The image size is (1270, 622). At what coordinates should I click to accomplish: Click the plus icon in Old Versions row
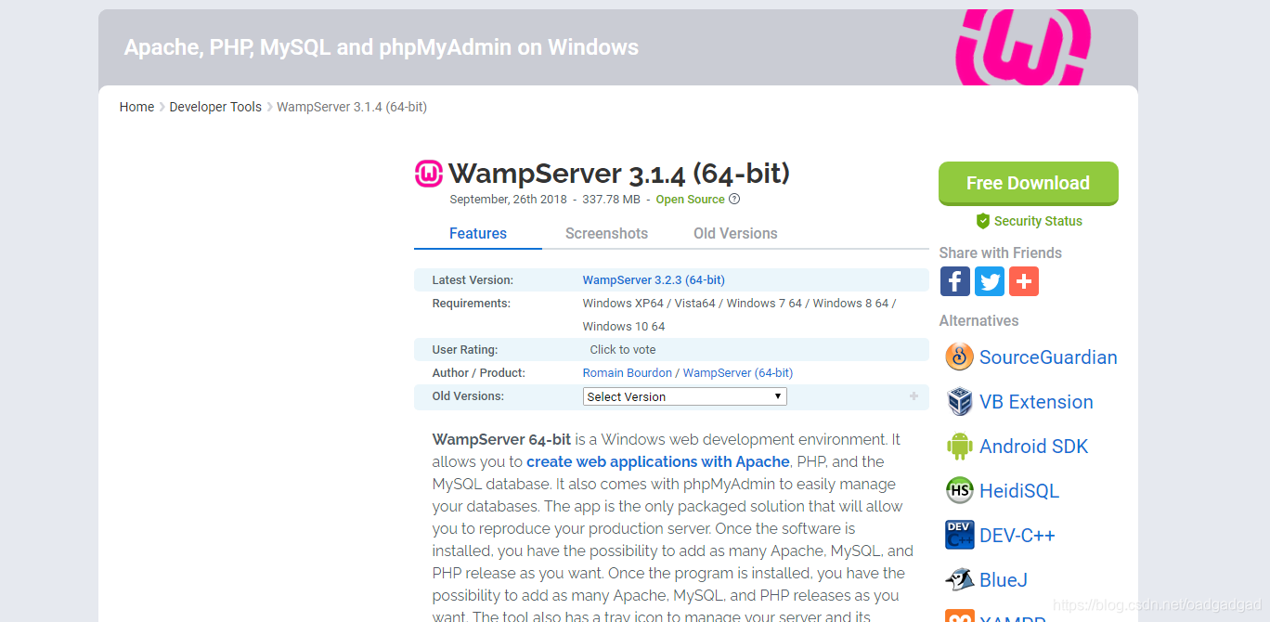(x=914, y=396)
